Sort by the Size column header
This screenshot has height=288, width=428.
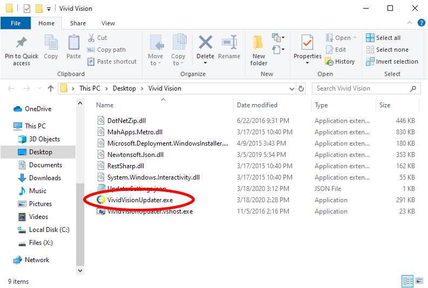[397, 105]
